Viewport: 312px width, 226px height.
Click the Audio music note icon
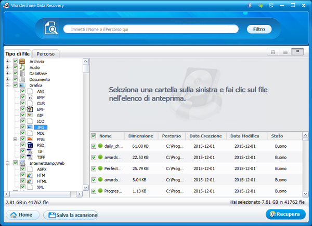click(22, 67)
